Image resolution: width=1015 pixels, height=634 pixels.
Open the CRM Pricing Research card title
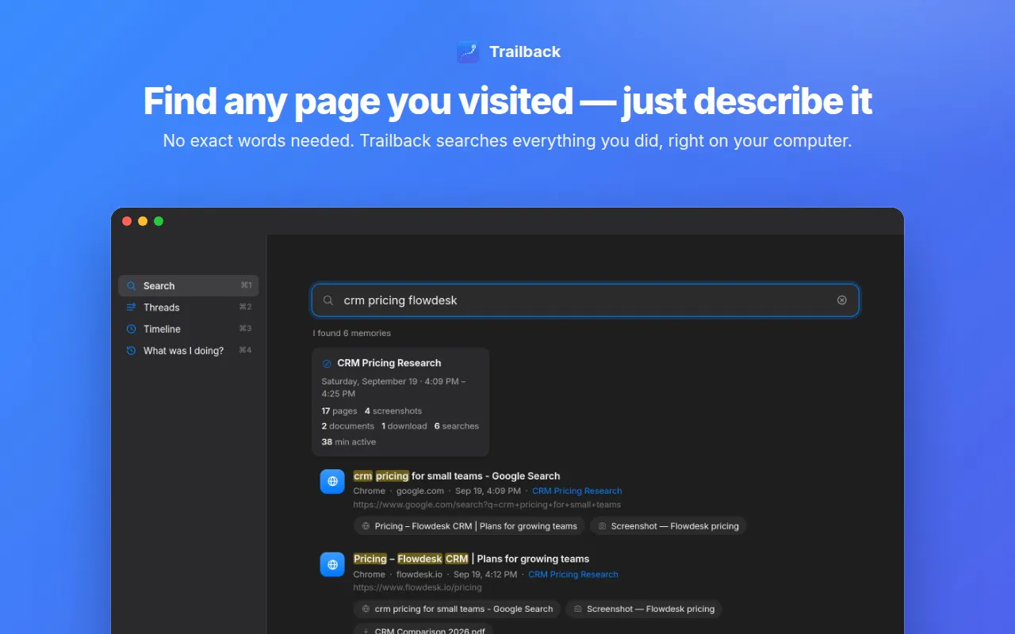tap(389, 363)
